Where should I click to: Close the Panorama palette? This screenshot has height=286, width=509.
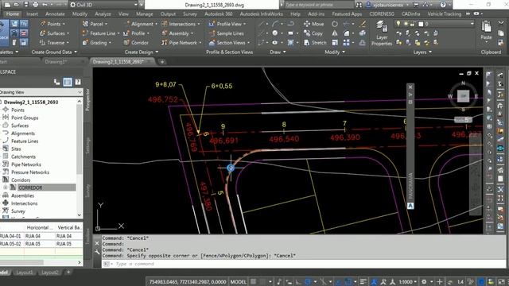tap(410, 87)
